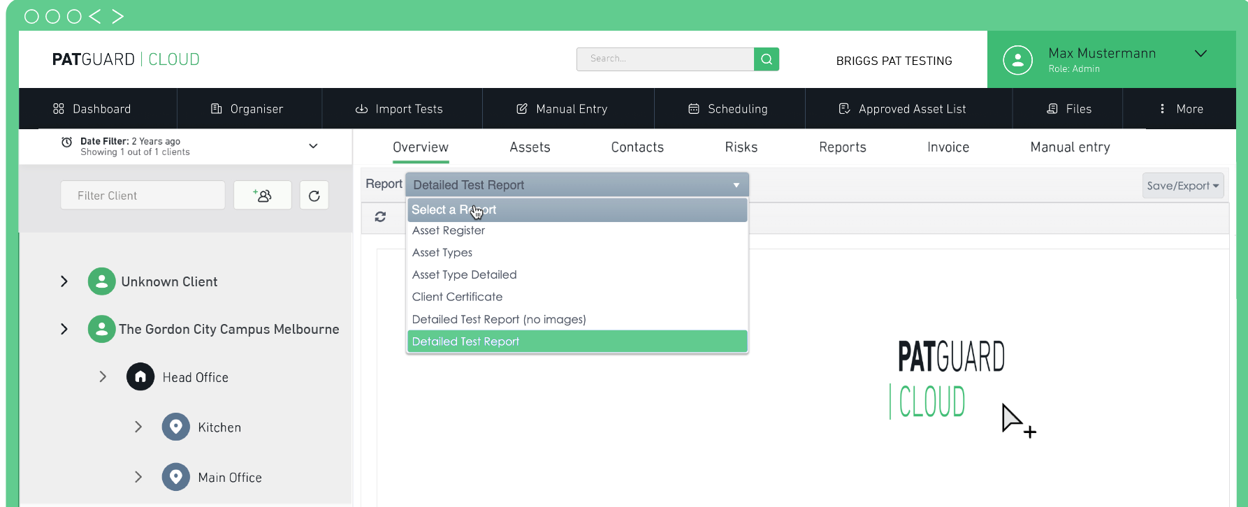Click the Head Office home icon
The height and width of the screenshot is (507, 1248).
140,376
